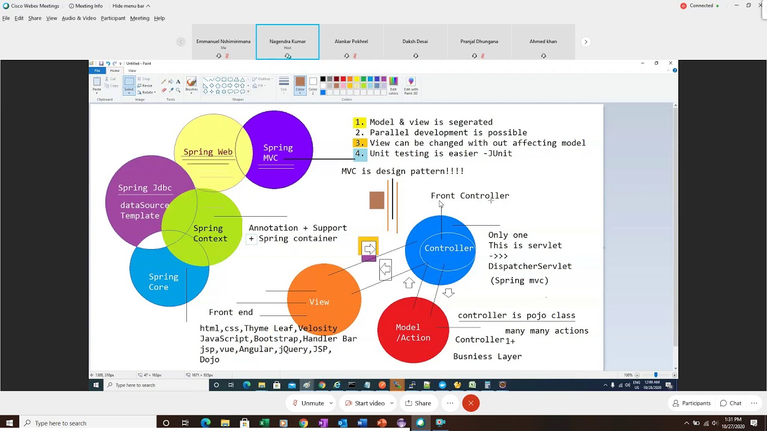Click the Share button in Webex controls
Screen dimensions: 767x431
tap(418, 403)
